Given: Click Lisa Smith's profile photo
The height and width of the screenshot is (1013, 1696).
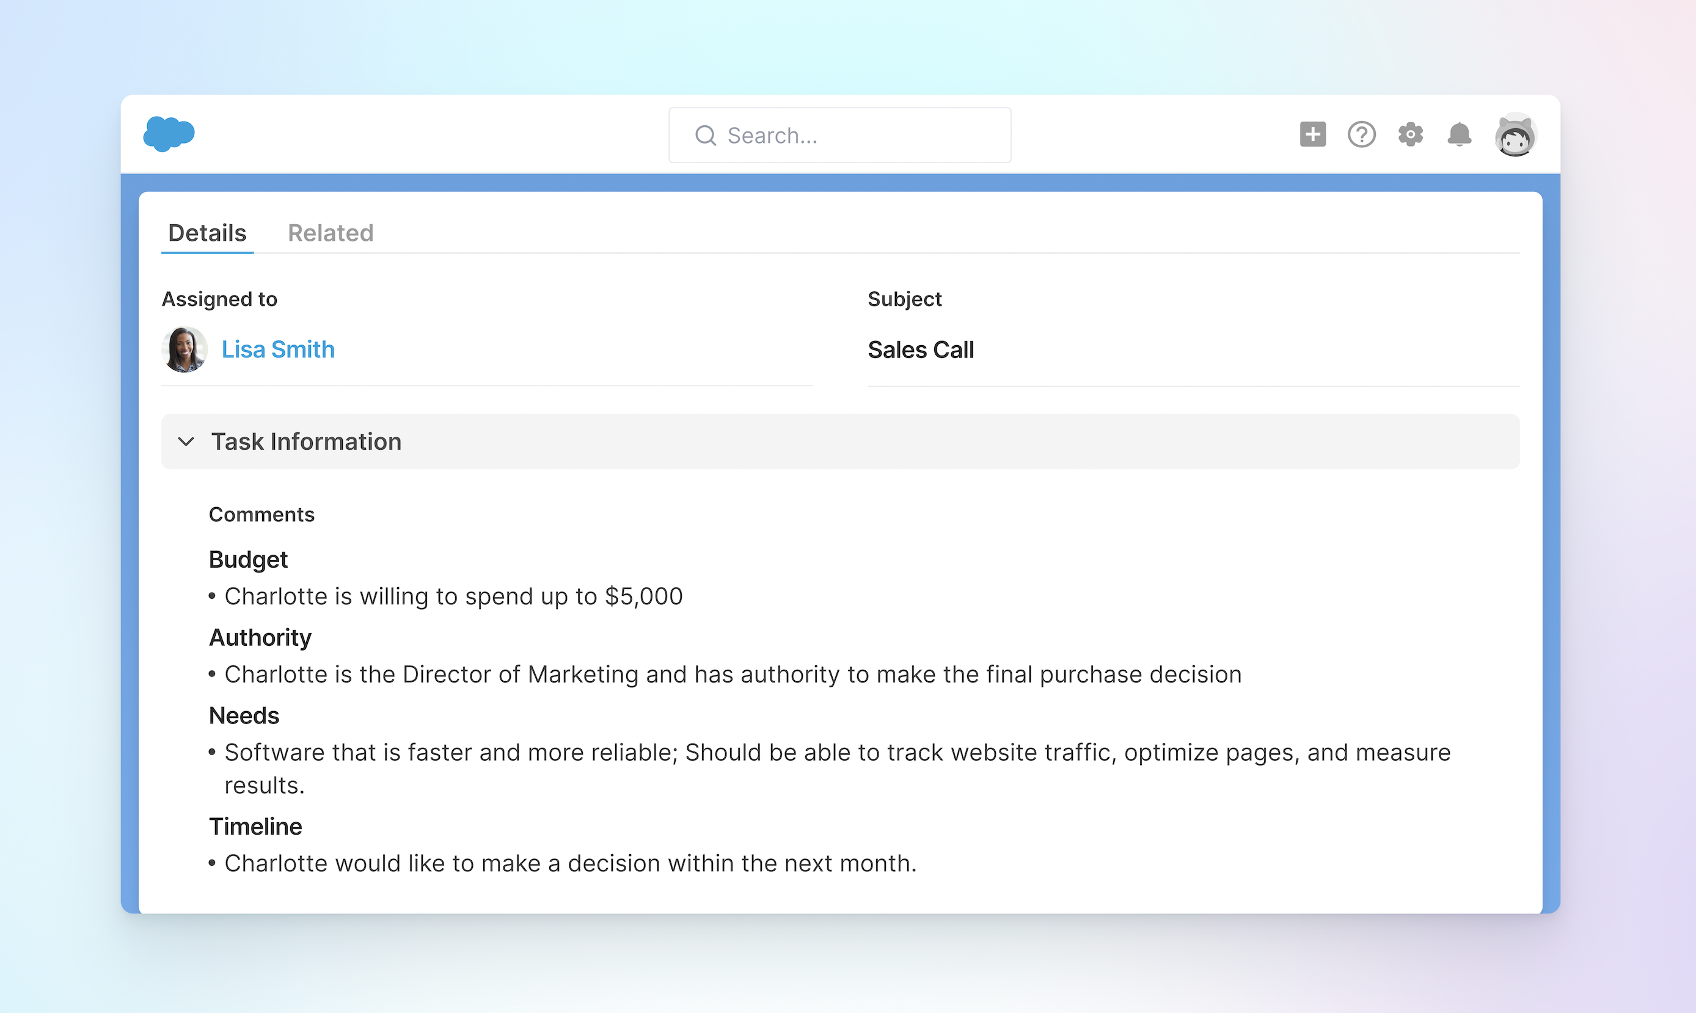Looking at the screenshot, I should coord(185,349).
